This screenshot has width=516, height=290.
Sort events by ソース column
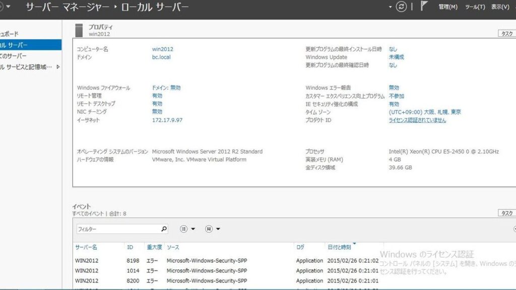pyautogui.click(x=173, y=247)
